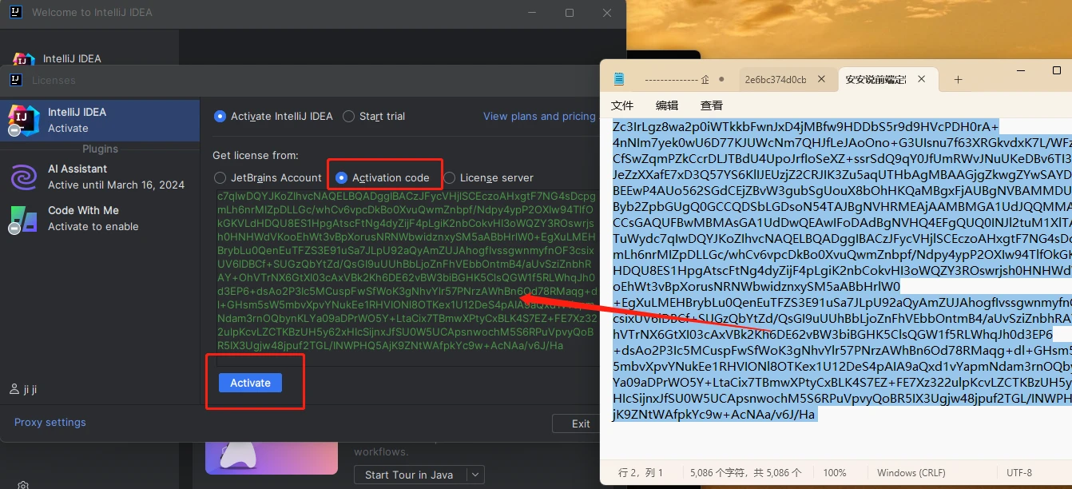This screenshot has height=489, width=1072.
Task: Click the Start Tour in Java button
Action: coord(409,475)
